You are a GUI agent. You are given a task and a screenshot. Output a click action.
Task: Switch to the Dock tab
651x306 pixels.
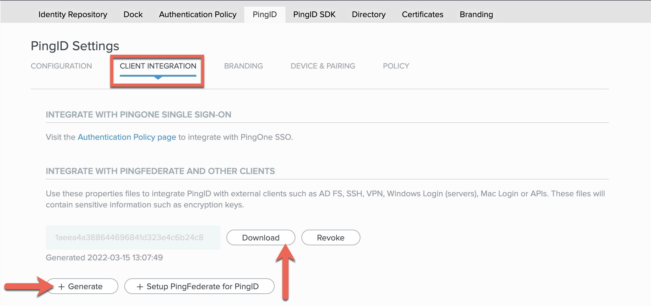133,14
